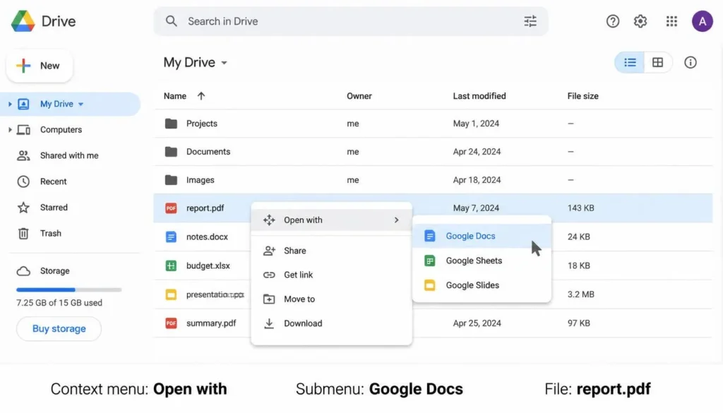Image resolution: width=723 pixels, height=413 pixels.
Task: Switch to list view layout
Action: (630, 62)
